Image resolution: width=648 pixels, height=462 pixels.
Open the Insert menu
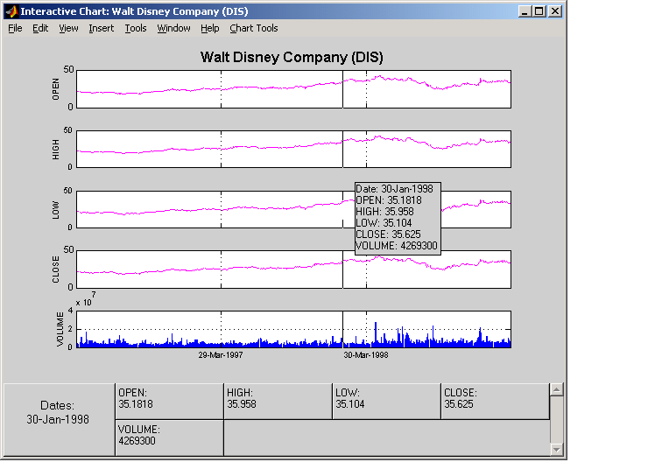pos(102,28)
